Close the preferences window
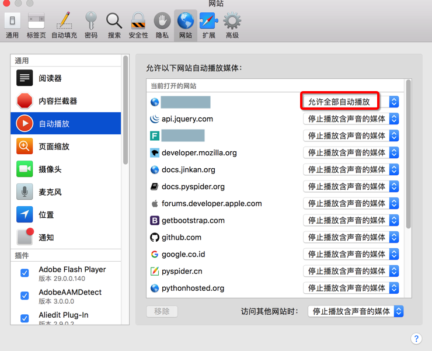The height and width of the screenshot is (351, 432). 6,3
